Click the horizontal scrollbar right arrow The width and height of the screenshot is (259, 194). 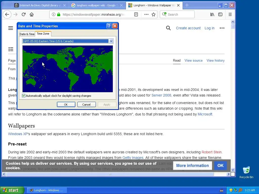pos(228,174)
